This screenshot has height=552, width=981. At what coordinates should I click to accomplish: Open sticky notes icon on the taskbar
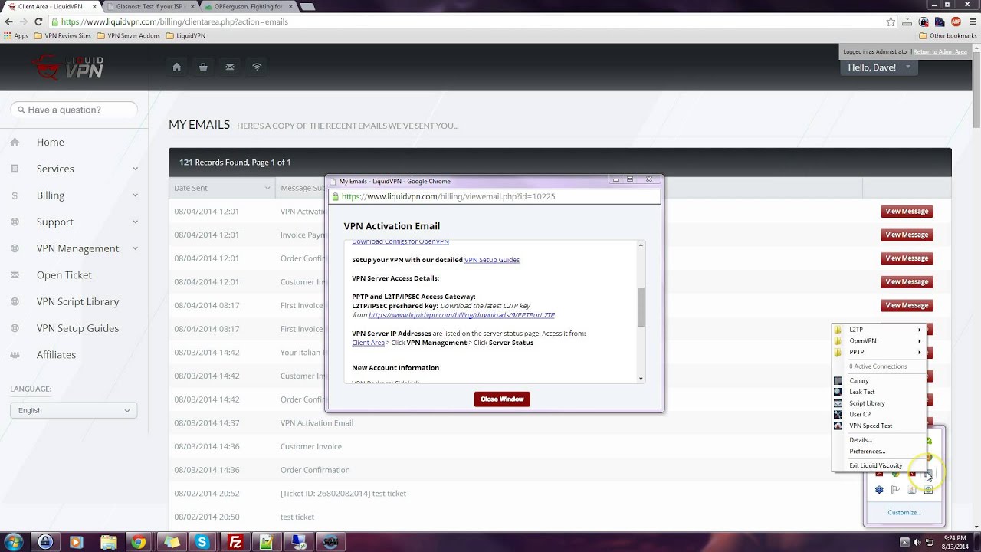[x=171, y=542]
